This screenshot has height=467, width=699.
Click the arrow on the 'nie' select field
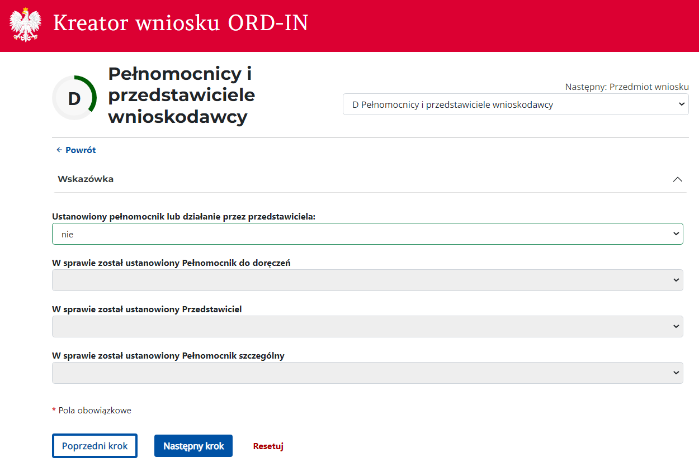[676, 234]
